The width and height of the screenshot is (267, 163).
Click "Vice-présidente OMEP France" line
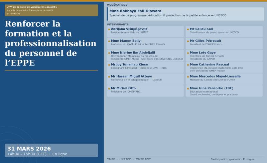207,71
